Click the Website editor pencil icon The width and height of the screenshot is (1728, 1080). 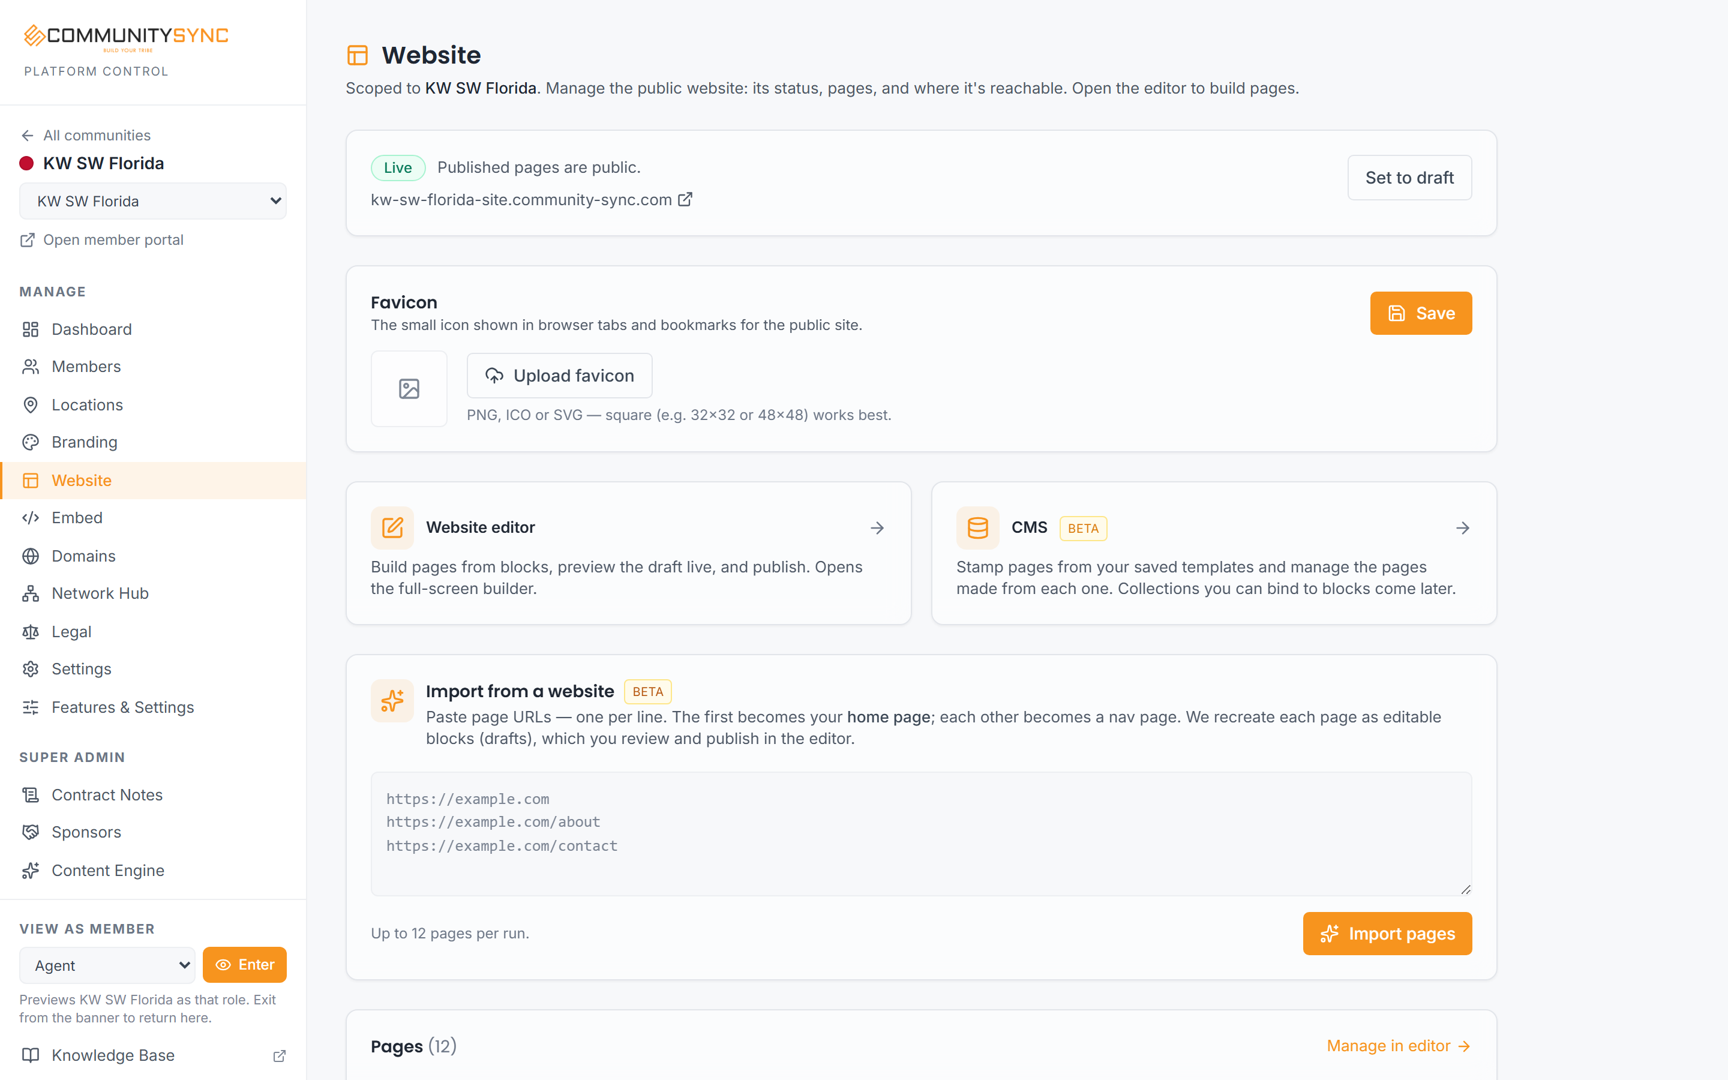point(392,528)
